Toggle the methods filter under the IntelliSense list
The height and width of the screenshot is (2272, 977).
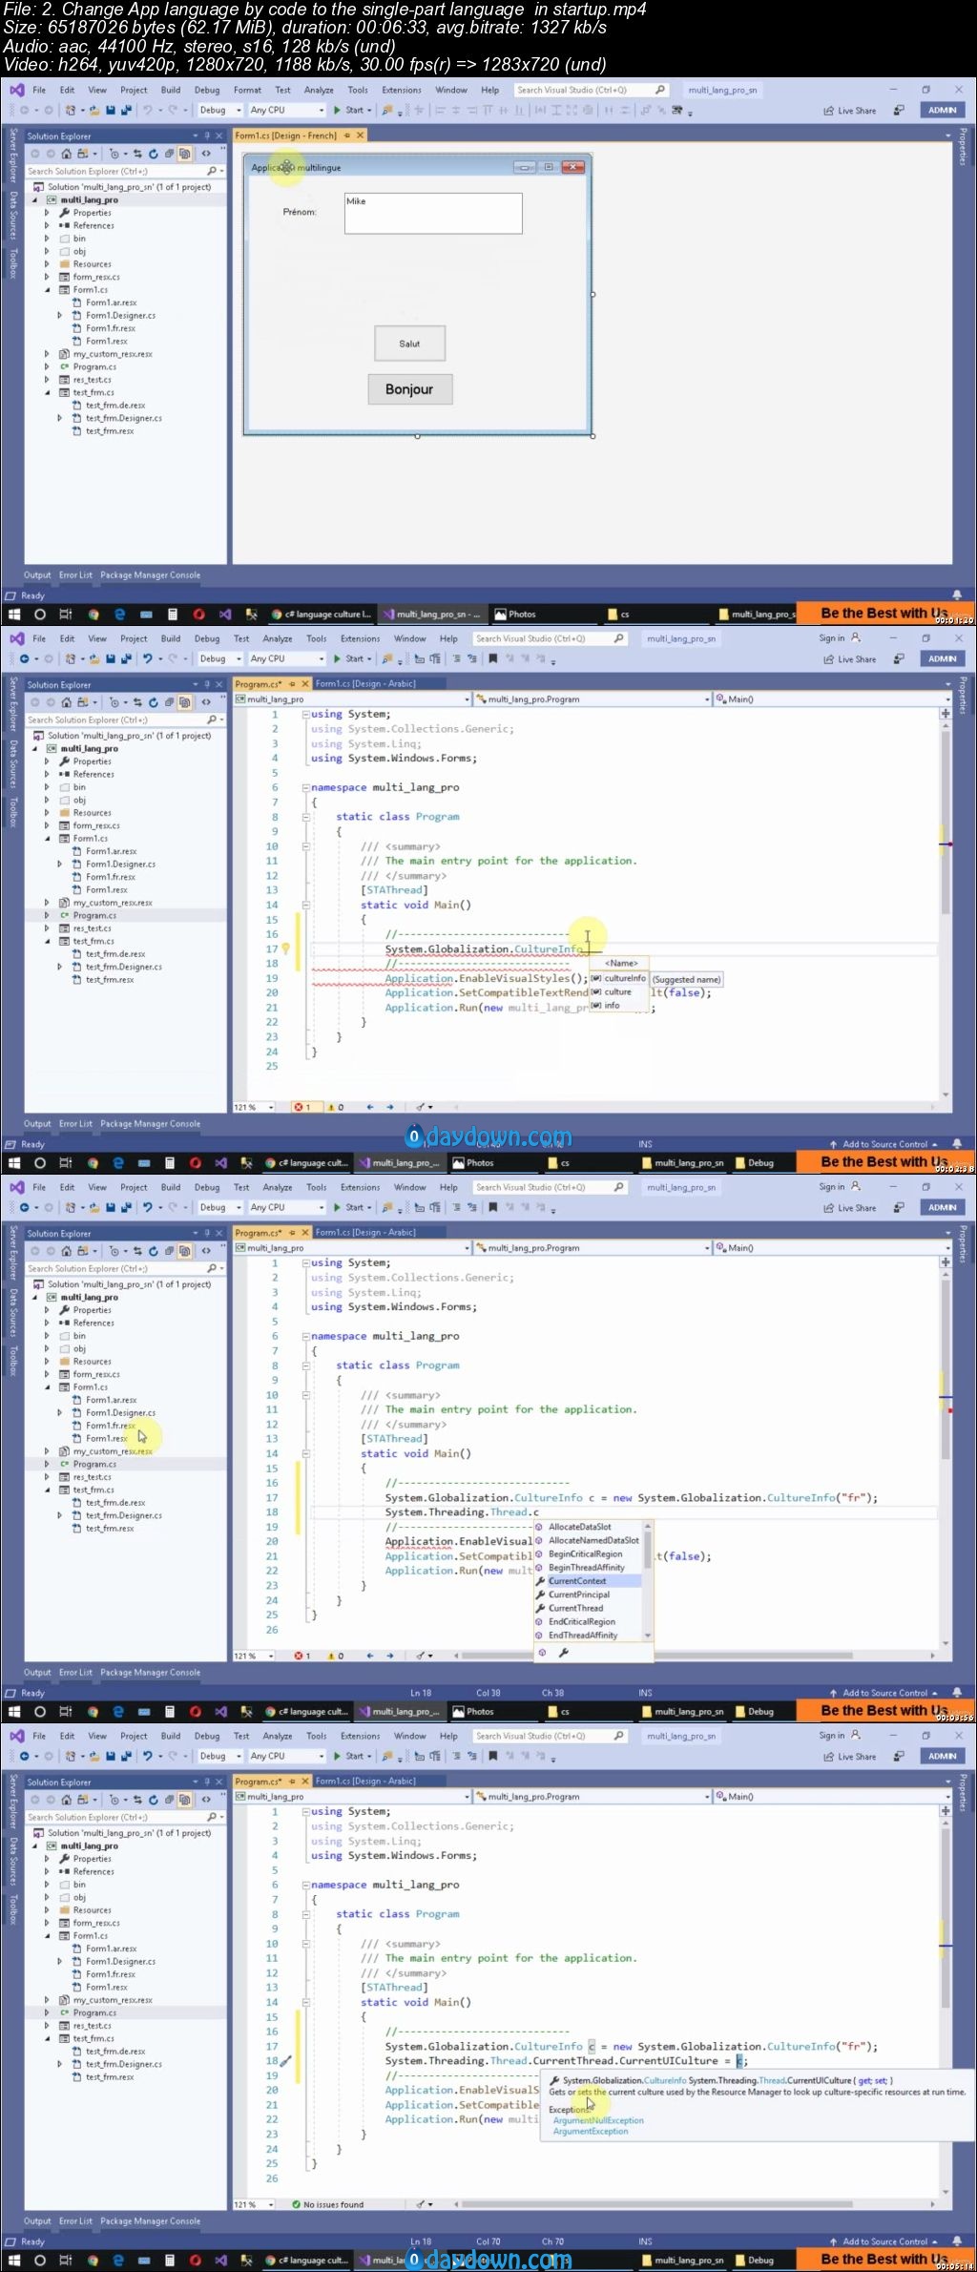pos(543,1653)
